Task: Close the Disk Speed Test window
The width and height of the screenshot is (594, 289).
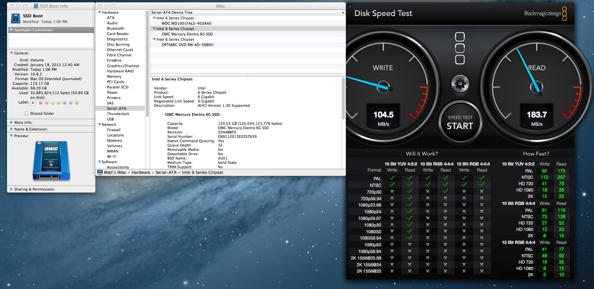Action: (x=350, y=6)
